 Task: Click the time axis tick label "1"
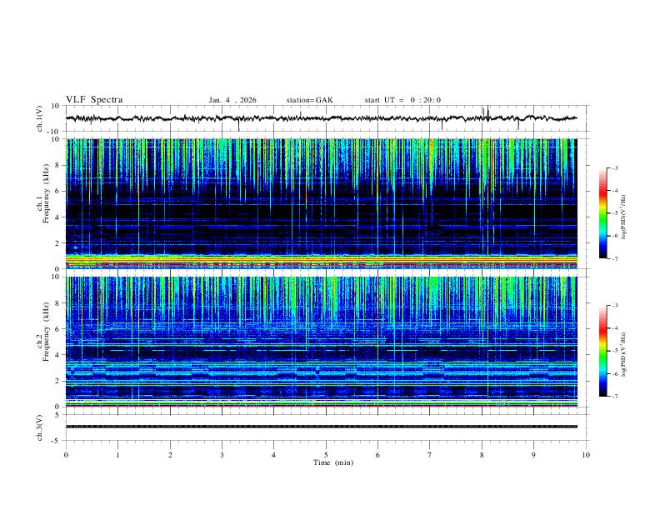(x=117, y=455)
